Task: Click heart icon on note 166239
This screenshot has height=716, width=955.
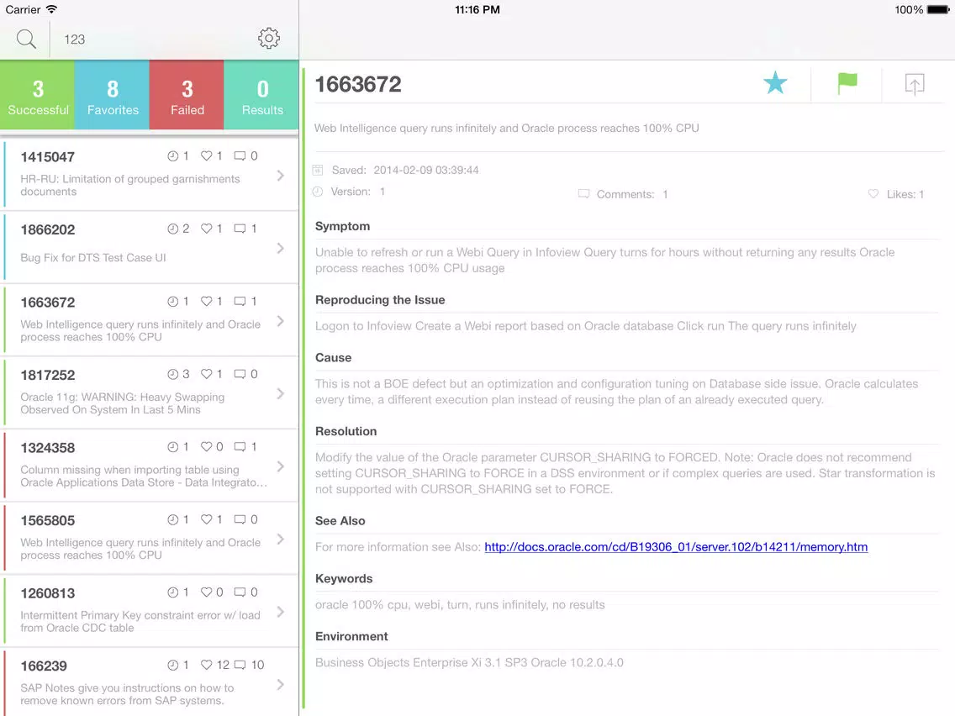Action: point(207,665)
